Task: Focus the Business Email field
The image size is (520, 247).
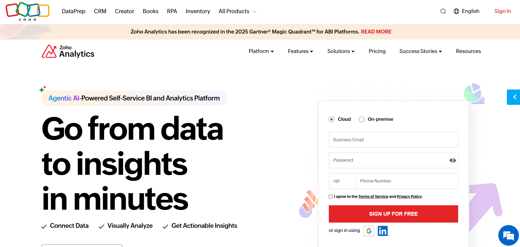Action: point(393,140)
